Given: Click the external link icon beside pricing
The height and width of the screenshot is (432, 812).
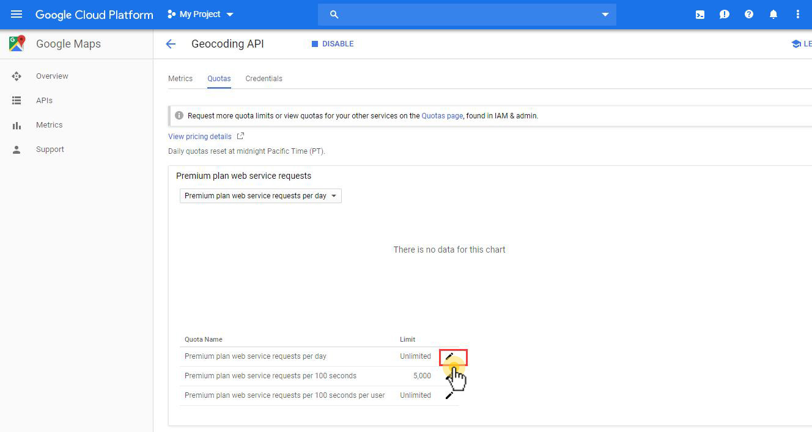Looking at the screenshot, I should 240,136.
